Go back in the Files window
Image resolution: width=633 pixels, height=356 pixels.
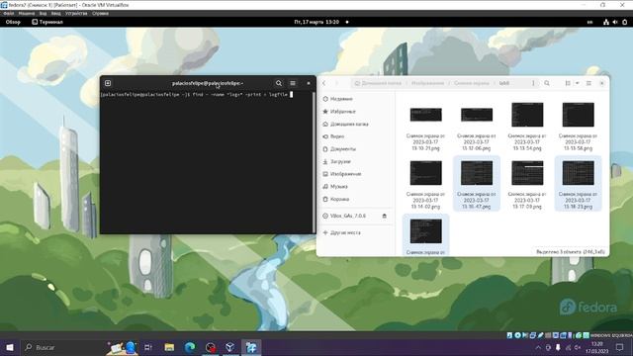point(323,83)
